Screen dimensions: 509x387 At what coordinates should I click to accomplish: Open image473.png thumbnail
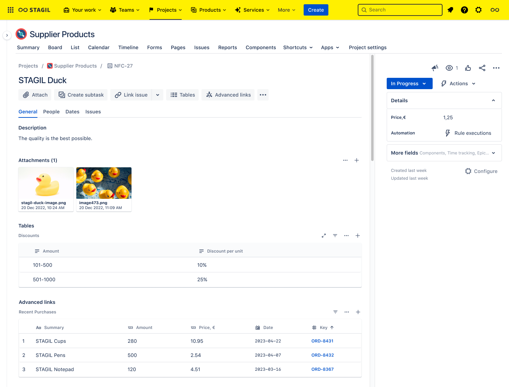(104, 189)
